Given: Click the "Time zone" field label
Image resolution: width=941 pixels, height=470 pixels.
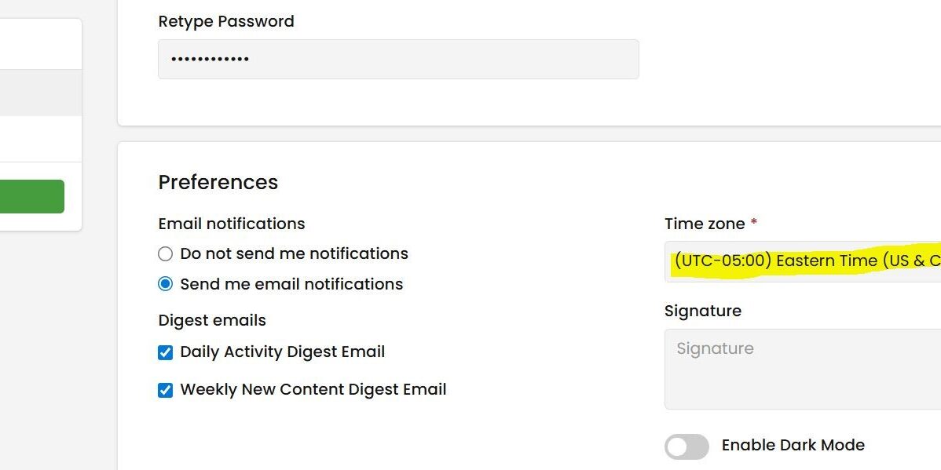Looking at the screenshot, I should click(705, 224).
